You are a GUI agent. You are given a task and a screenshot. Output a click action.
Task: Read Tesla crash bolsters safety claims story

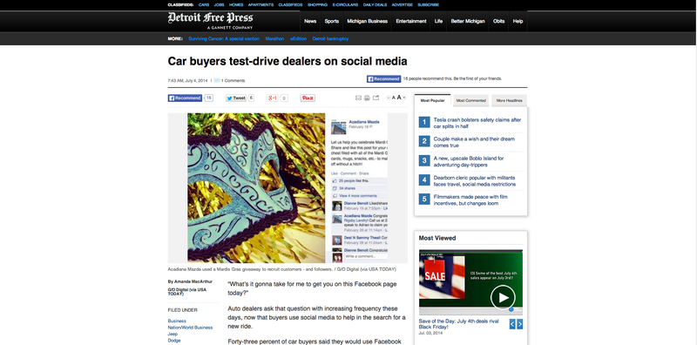tap(477, 123)
